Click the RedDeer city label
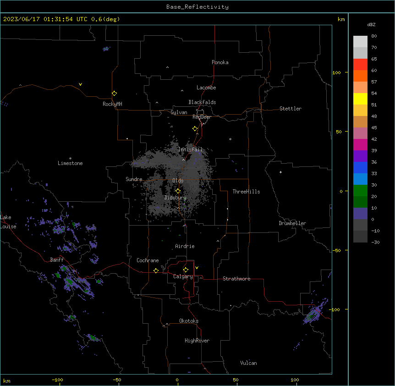The image size is (395, 386). pos(202,117)
